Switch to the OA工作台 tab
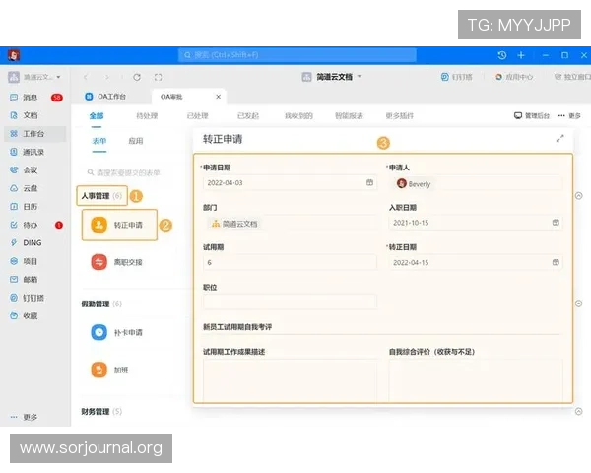This screenshot has width=591, height=473. [105, 97]
